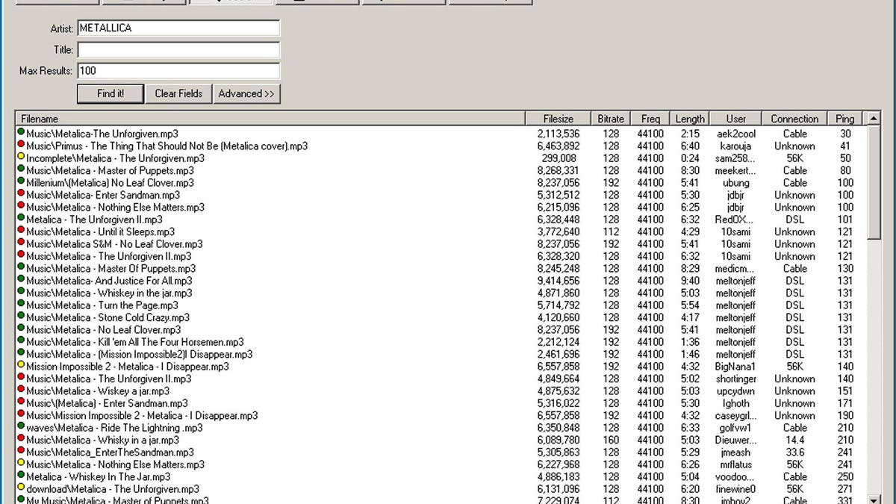This screenshot has height=504, width=896.
Task: Click the User column header to sort
Action: 736,118
